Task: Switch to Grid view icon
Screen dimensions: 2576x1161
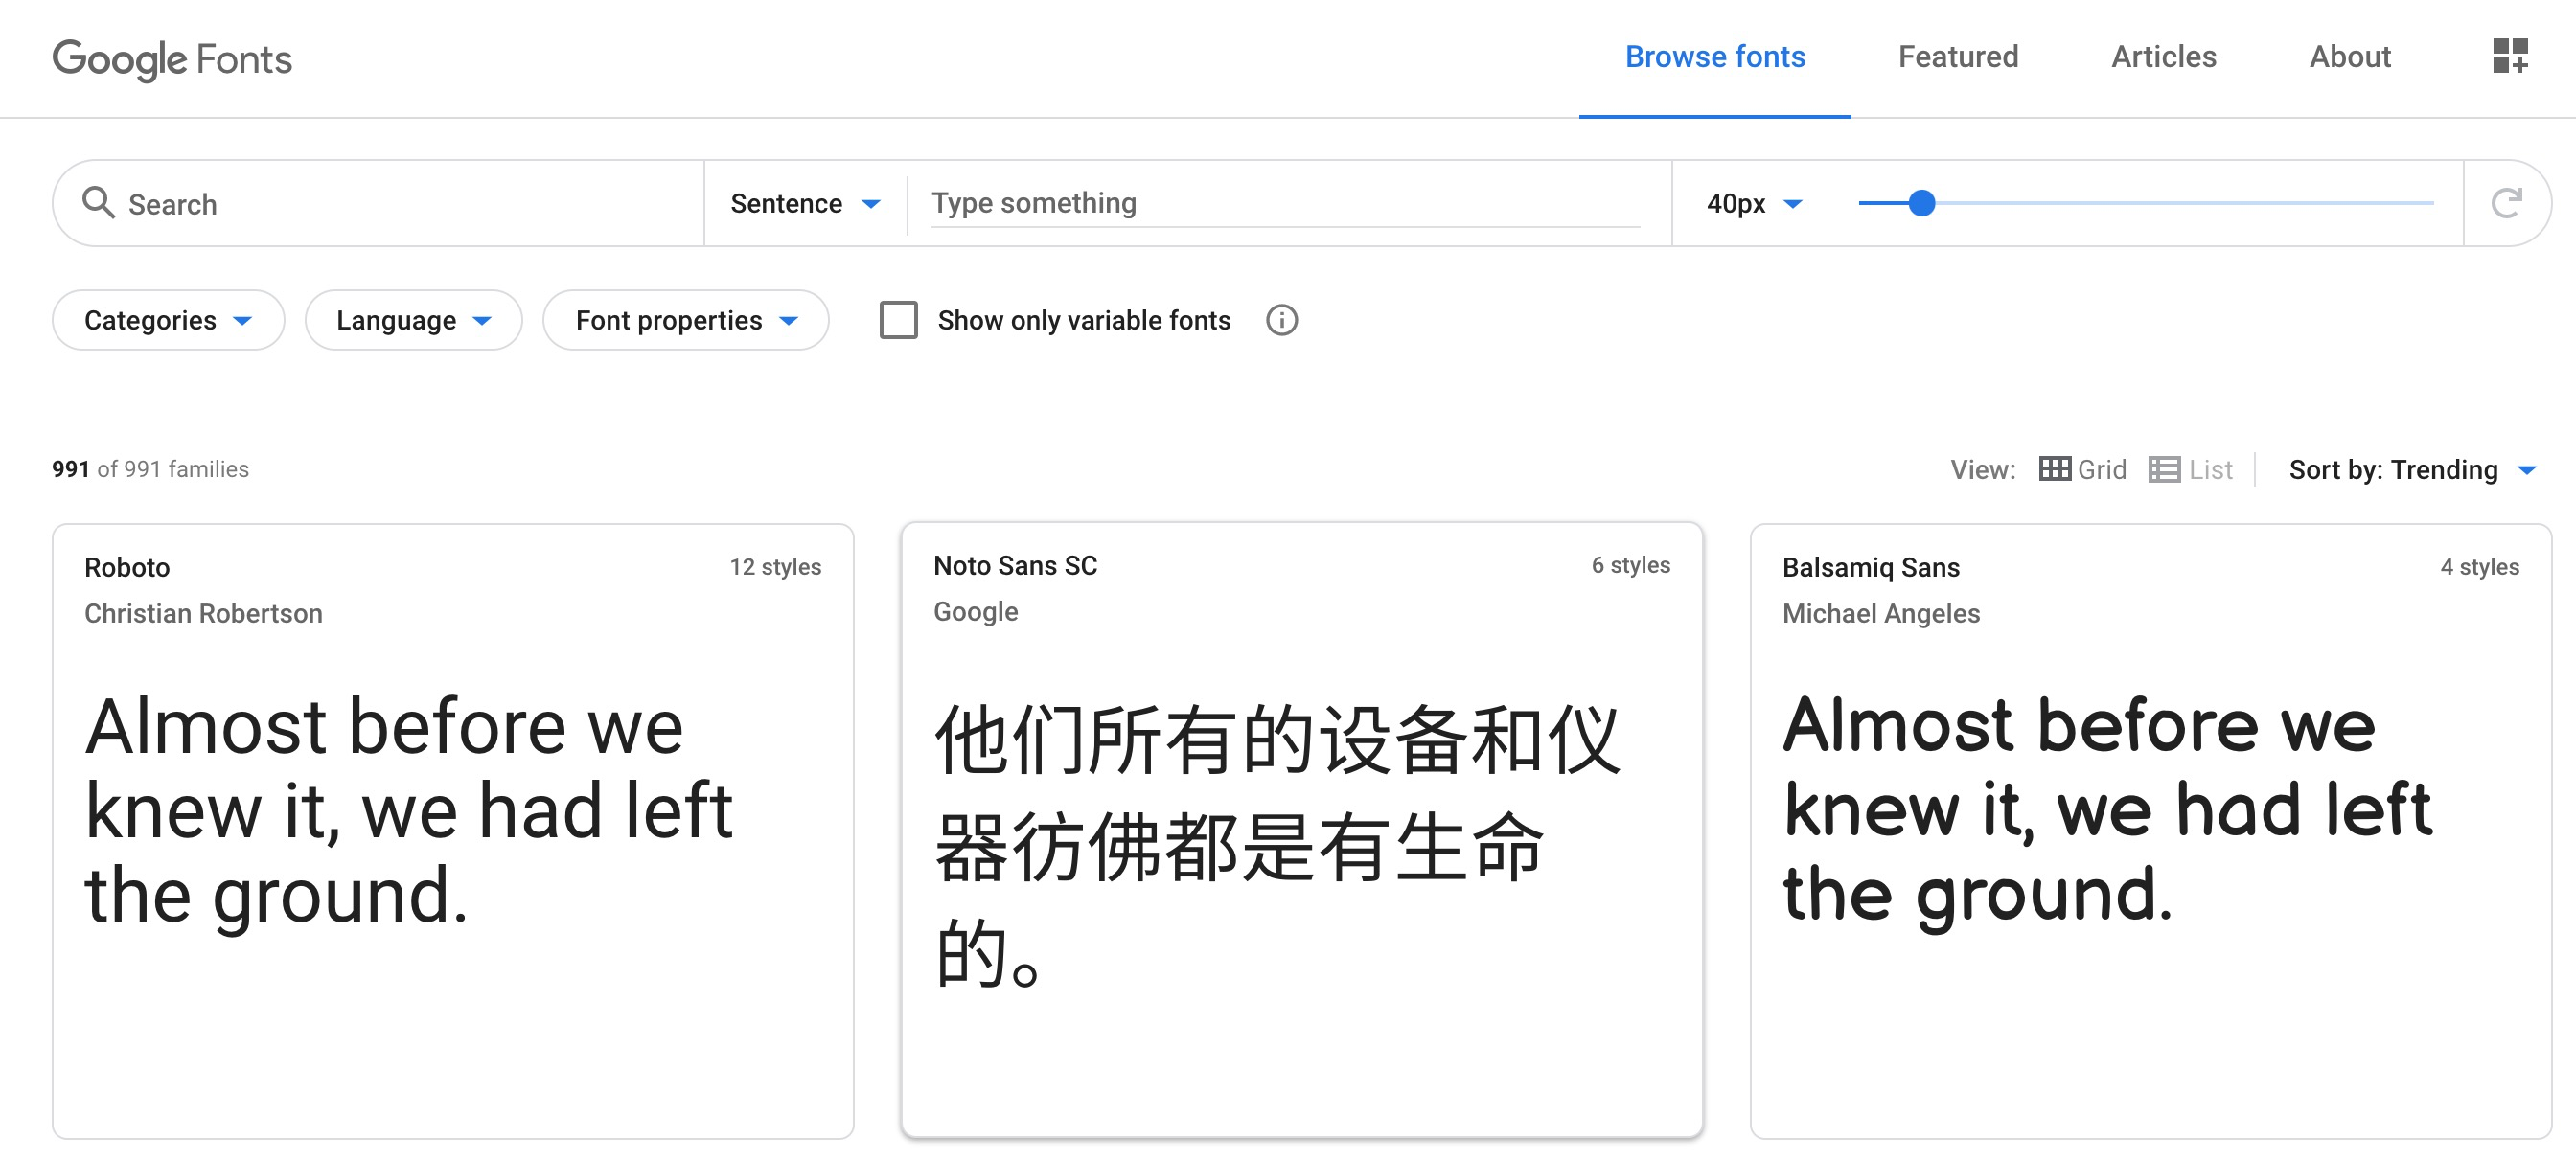Action: (2054, 468)
